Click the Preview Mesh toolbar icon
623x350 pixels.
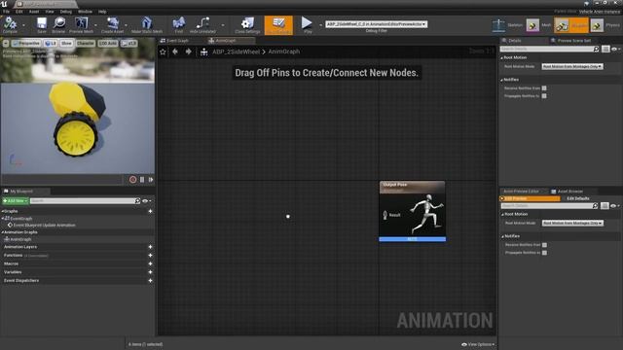point(81,24)
